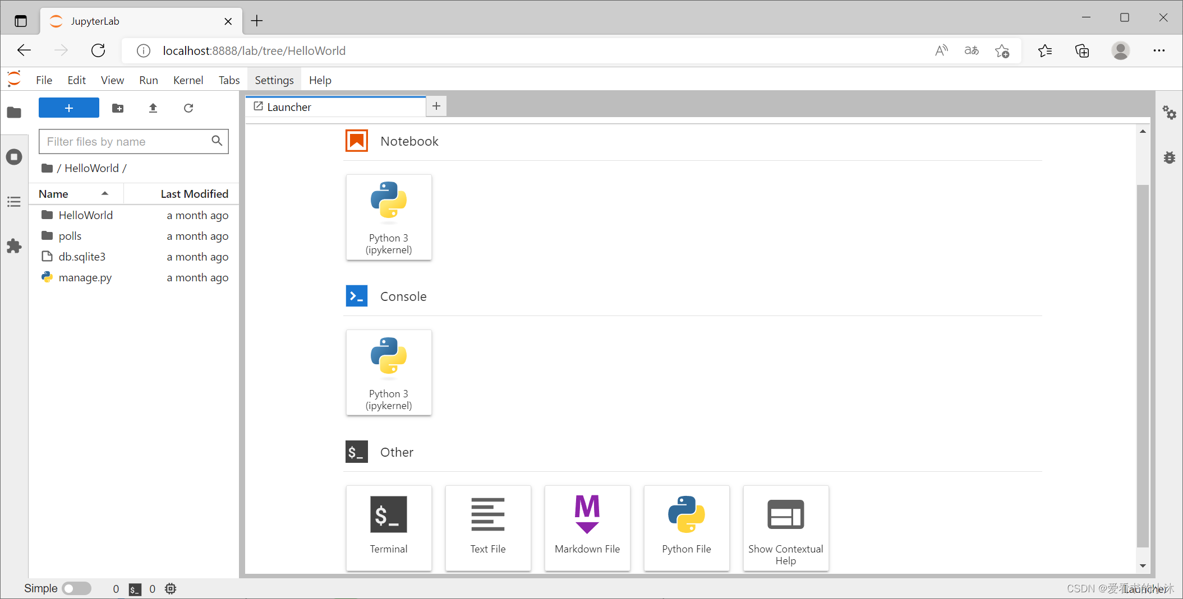Click the browser translate icon
This screenshot has width=1183, height=599.
[972, 50]
